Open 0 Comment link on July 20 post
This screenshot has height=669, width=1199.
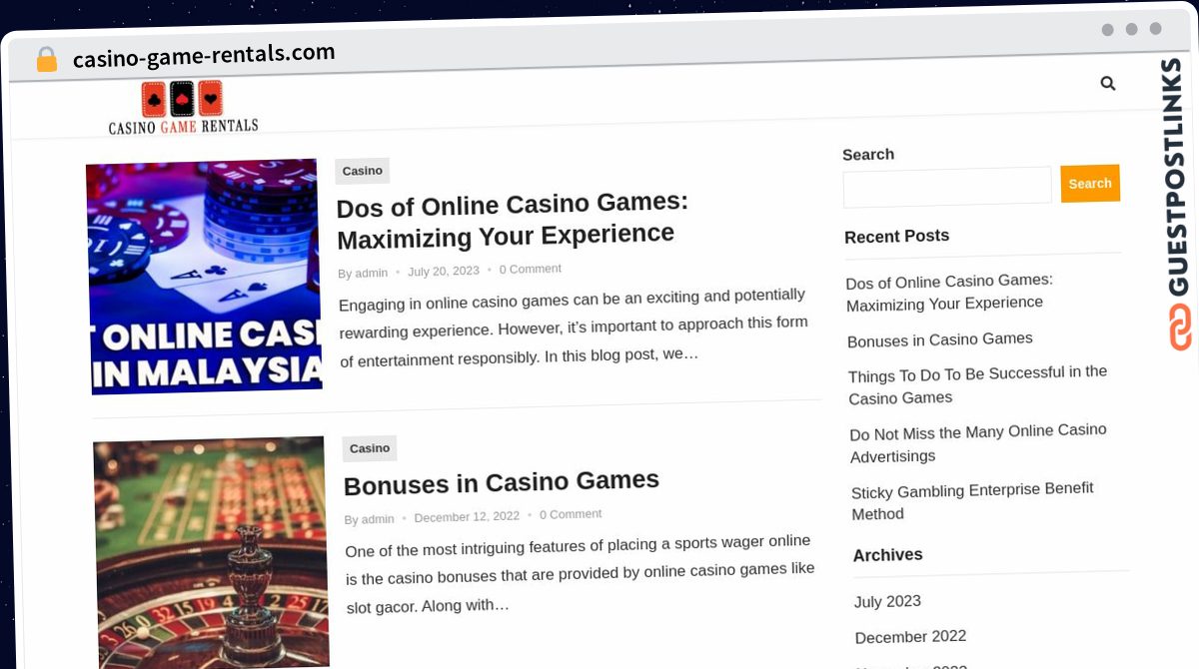click(x=531, y=269)
